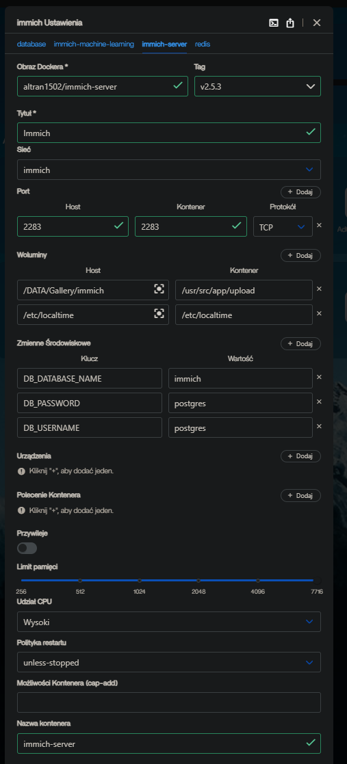The width and height of the screenshot is (347, 764).
Task: Click Dodaj button for Woluminy
Action: [x=300, y=255]
